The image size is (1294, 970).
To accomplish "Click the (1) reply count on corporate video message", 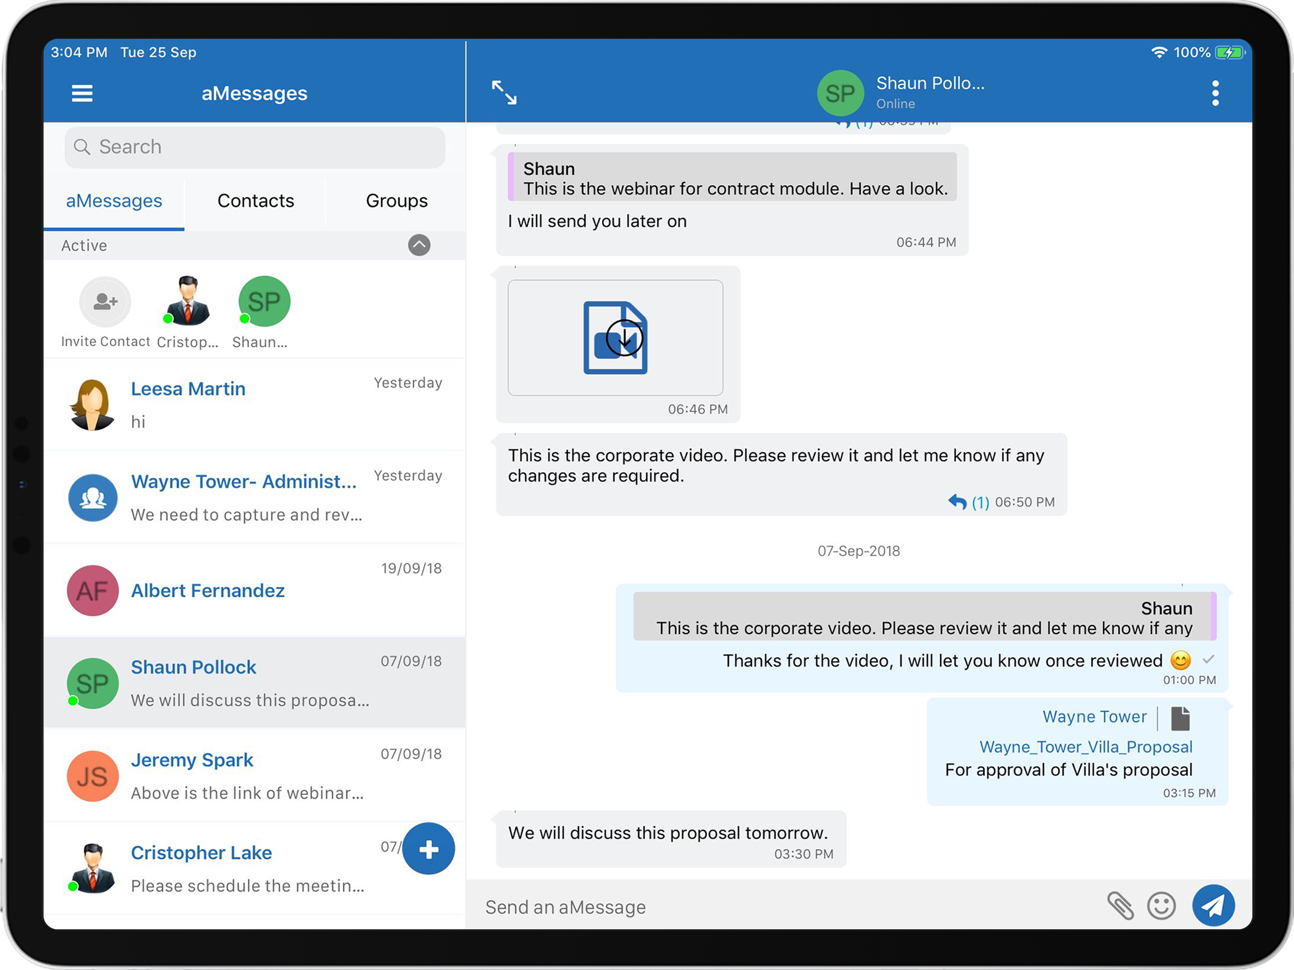I will coord(980,503).
